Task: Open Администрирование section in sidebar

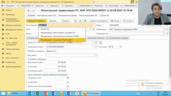Action: [x=13, y=66]
